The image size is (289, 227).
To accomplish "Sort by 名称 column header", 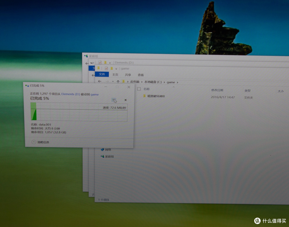I will tap(147, 89).
